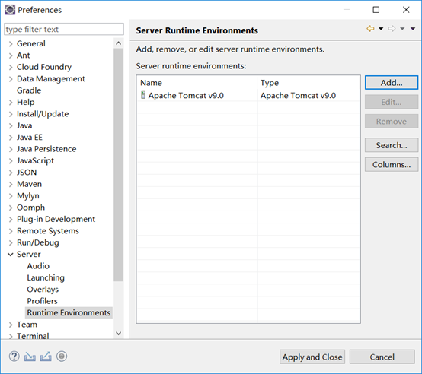
Task: Select Audio under Server
Action: (x=38, y=266)
